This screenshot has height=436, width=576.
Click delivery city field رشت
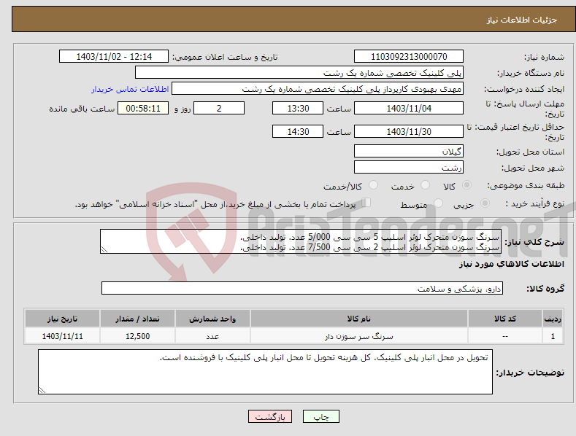point(409,168)
